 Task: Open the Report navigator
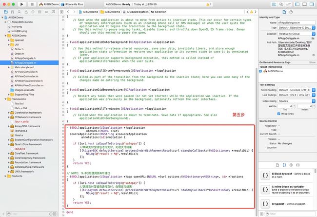pos(53,12)
